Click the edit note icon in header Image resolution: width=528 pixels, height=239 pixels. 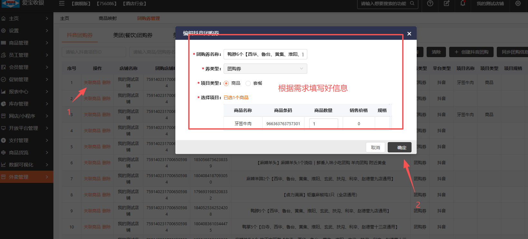pos(447,4)
